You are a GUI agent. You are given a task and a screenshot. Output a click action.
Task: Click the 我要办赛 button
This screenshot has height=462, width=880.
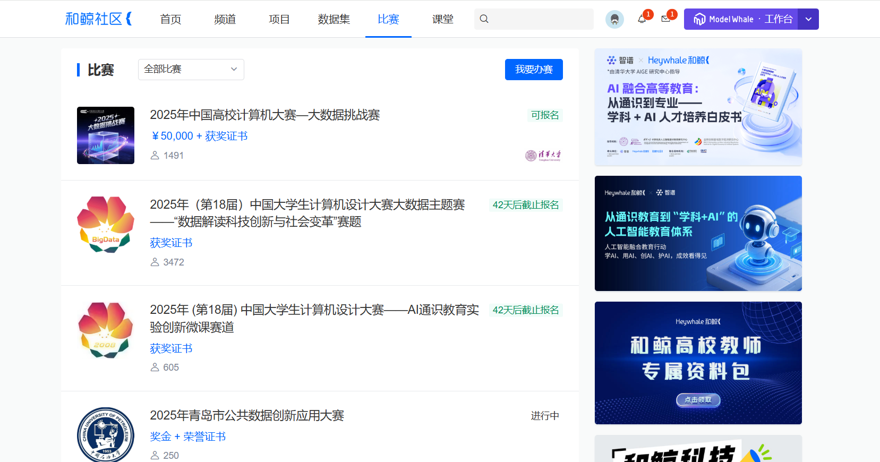[534, 70]
